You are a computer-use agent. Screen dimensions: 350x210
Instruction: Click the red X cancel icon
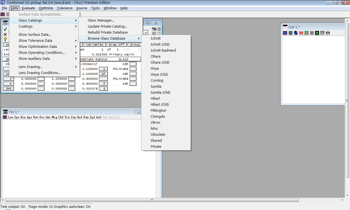5,34
